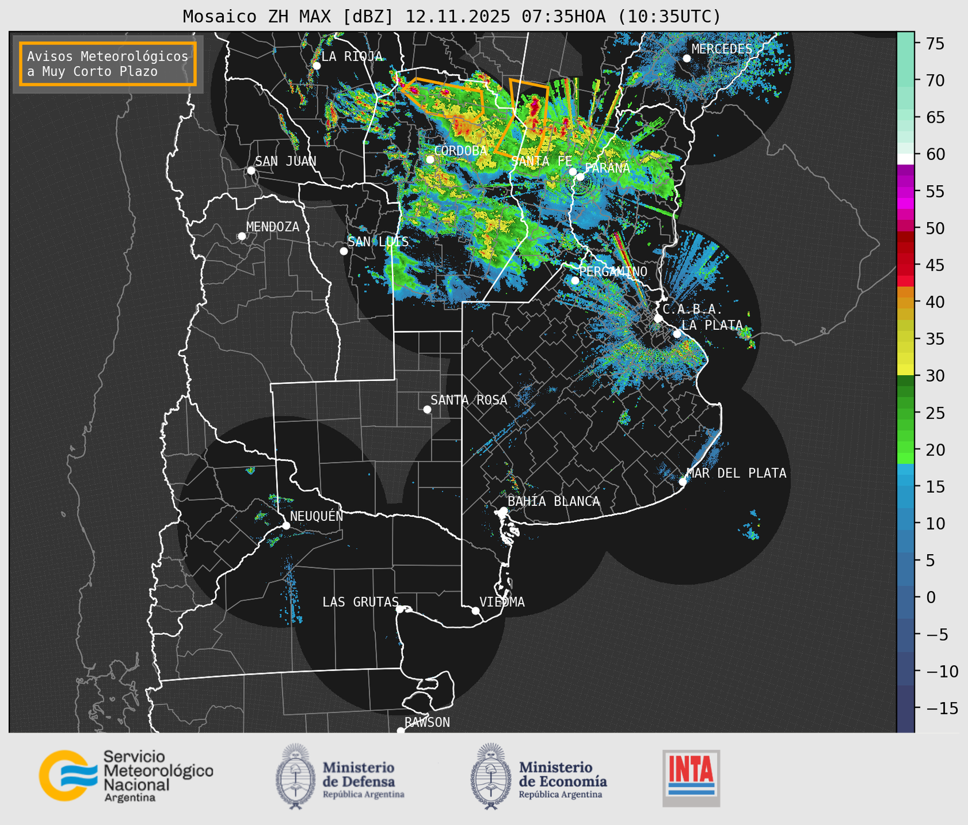Select the LA PLATA city marker
The image size is (968, 825).
677,334
